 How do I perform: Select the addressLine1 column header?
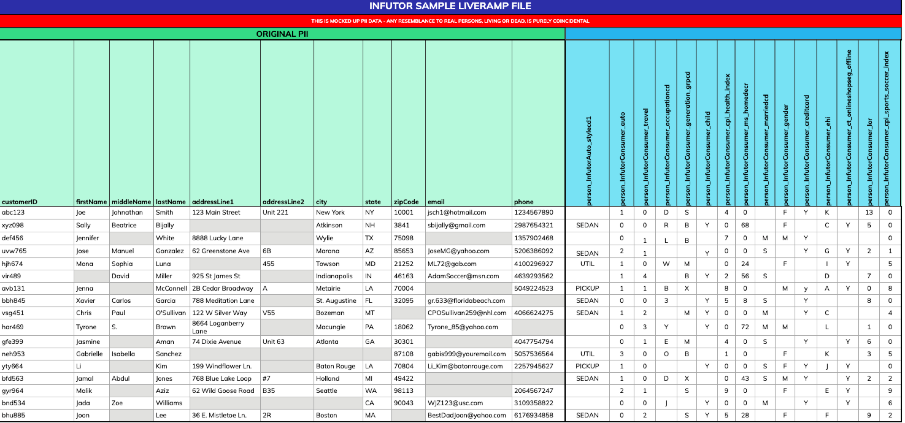pos(225,123)
